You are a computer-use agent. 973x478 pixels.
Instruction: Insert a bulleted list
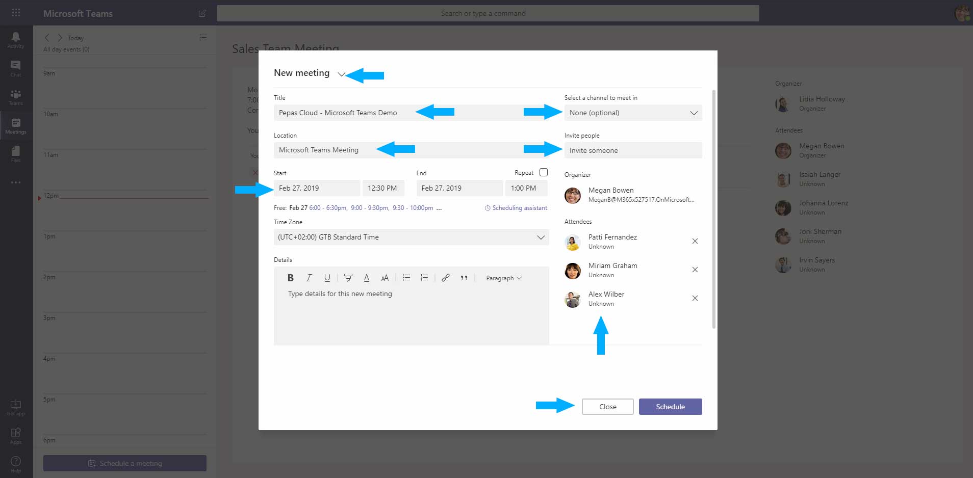click(x=406, y=278)
